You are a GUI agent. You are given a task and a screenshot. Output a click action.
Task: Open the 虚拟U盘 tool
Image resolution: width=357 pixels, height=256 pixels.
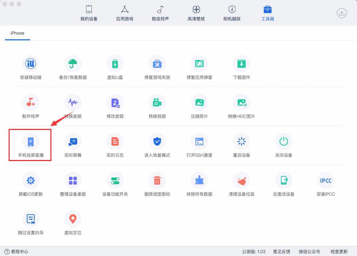115,64
